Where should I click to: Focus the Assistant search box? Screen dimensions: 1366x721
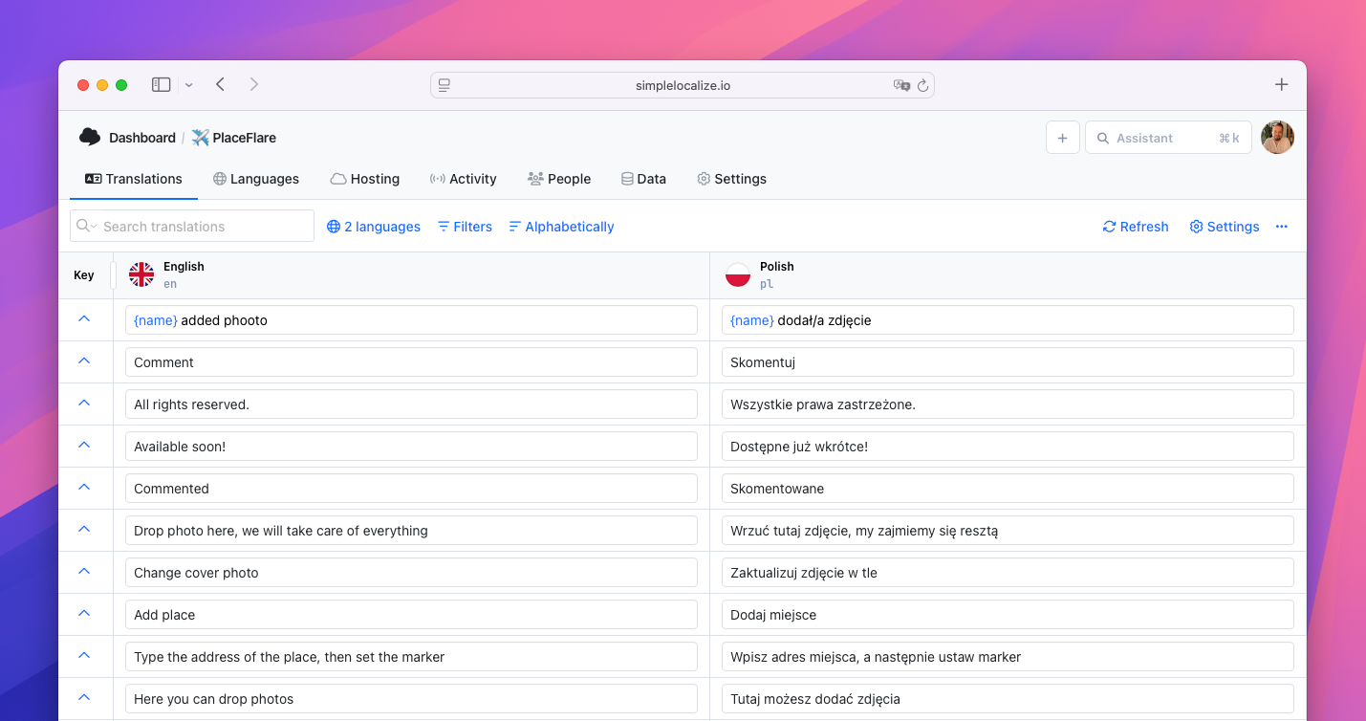point(1168,138)
